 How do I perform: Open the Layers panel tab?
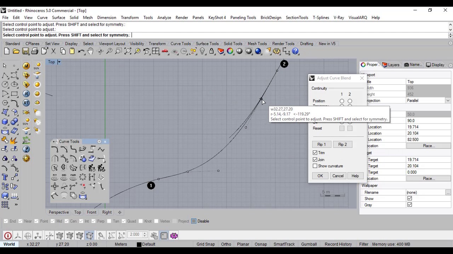(391, 65)
